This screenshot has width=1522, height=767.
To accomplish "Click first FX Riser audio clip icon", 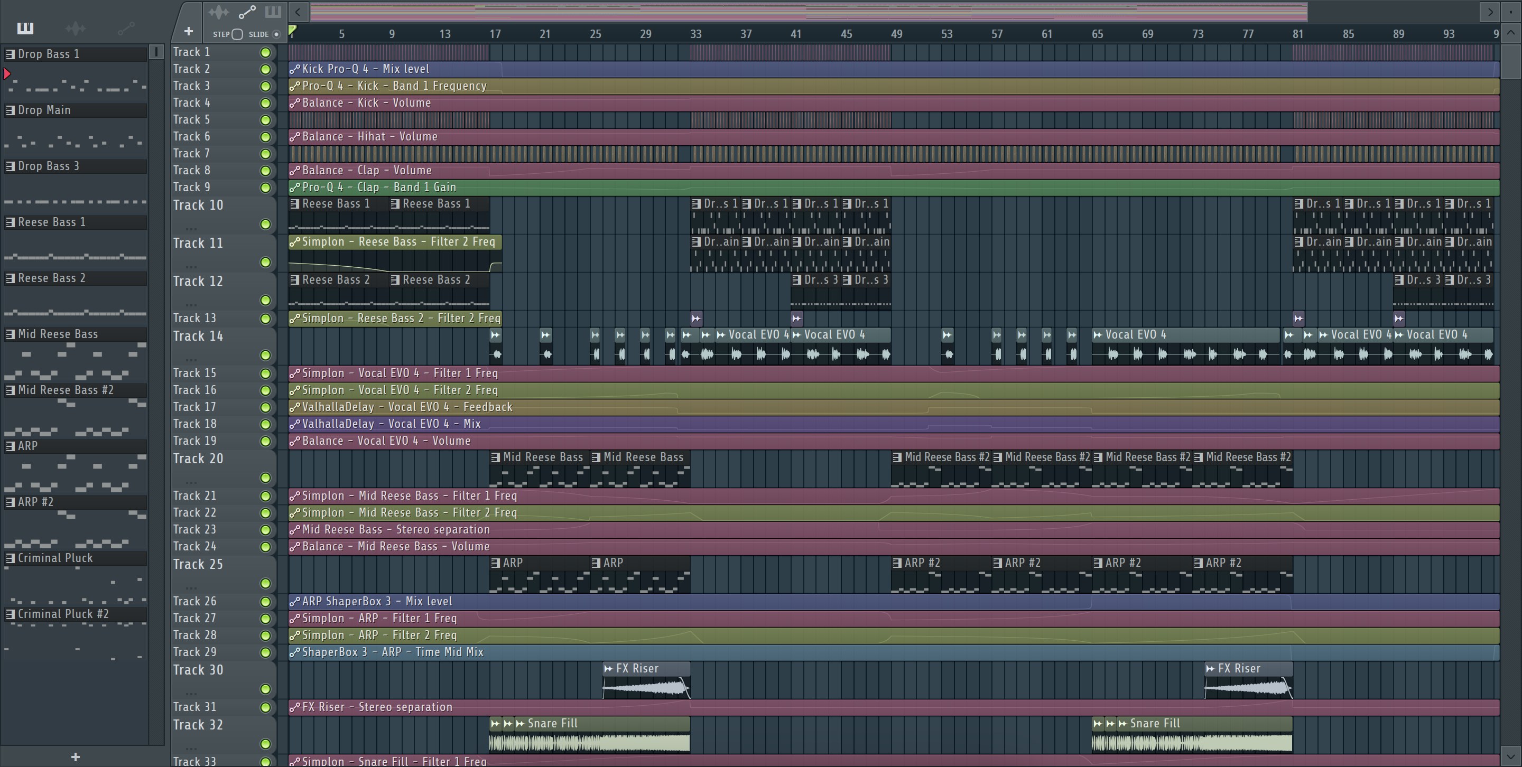I will coord(609,669).
